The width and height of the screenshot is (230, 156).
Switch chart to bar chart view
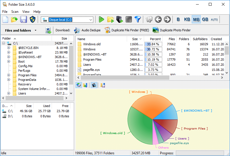tap(85, 85)
